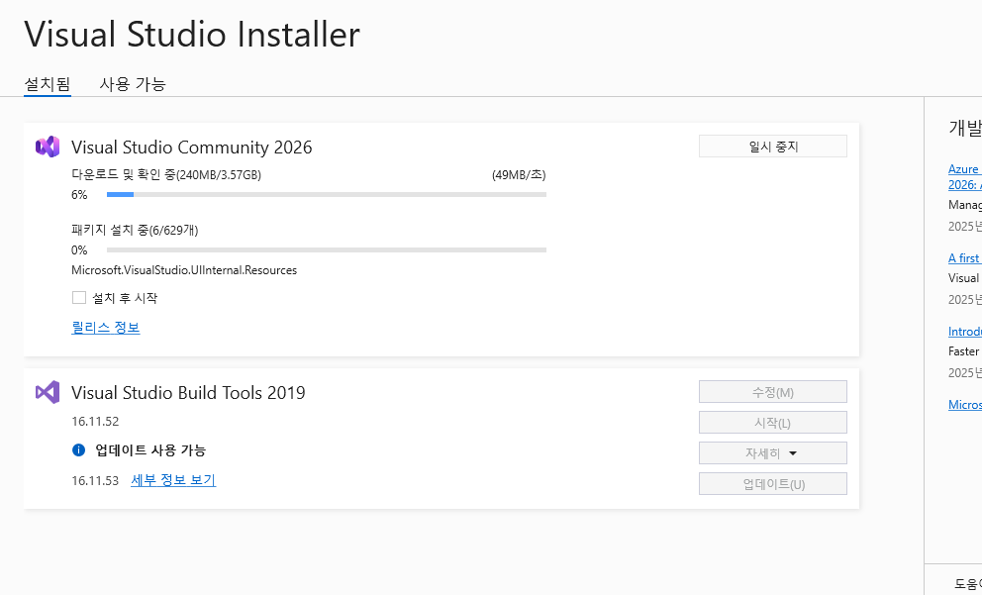Screen dimensions: 982x595
Task: Click the Visual Studio Community 2026 logo icon
Action: click(x=48, y=147)
